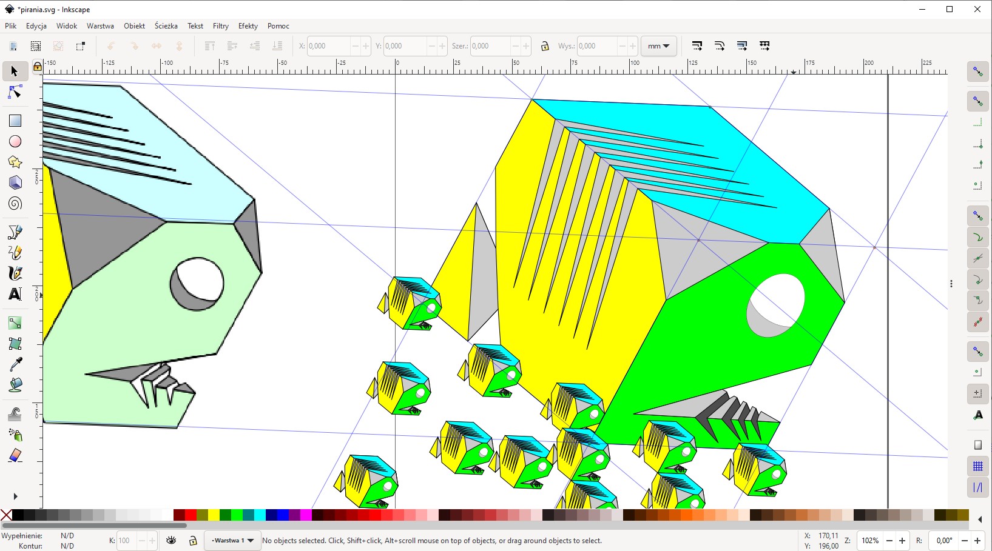The width and height of the screenshot is (992, 551).
Task: Select the Ellipse tool
Action: 15,141
